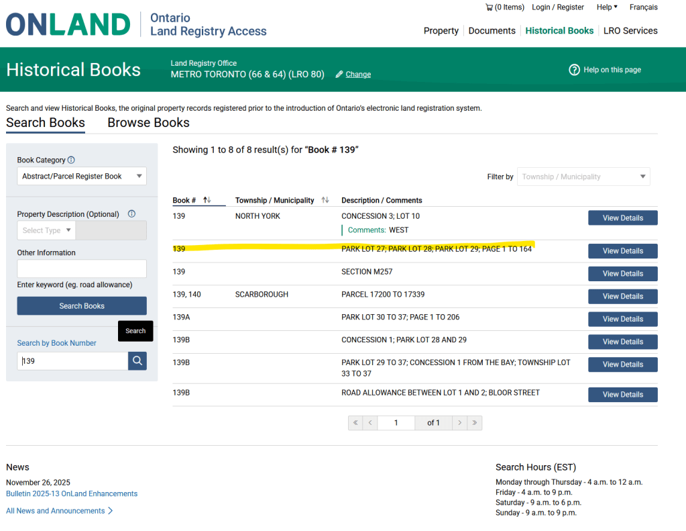This screenshot has width=686, height=531.
Task: Open the Book Category dropdown
Action: pyautogui.click(x=82, y=177)
